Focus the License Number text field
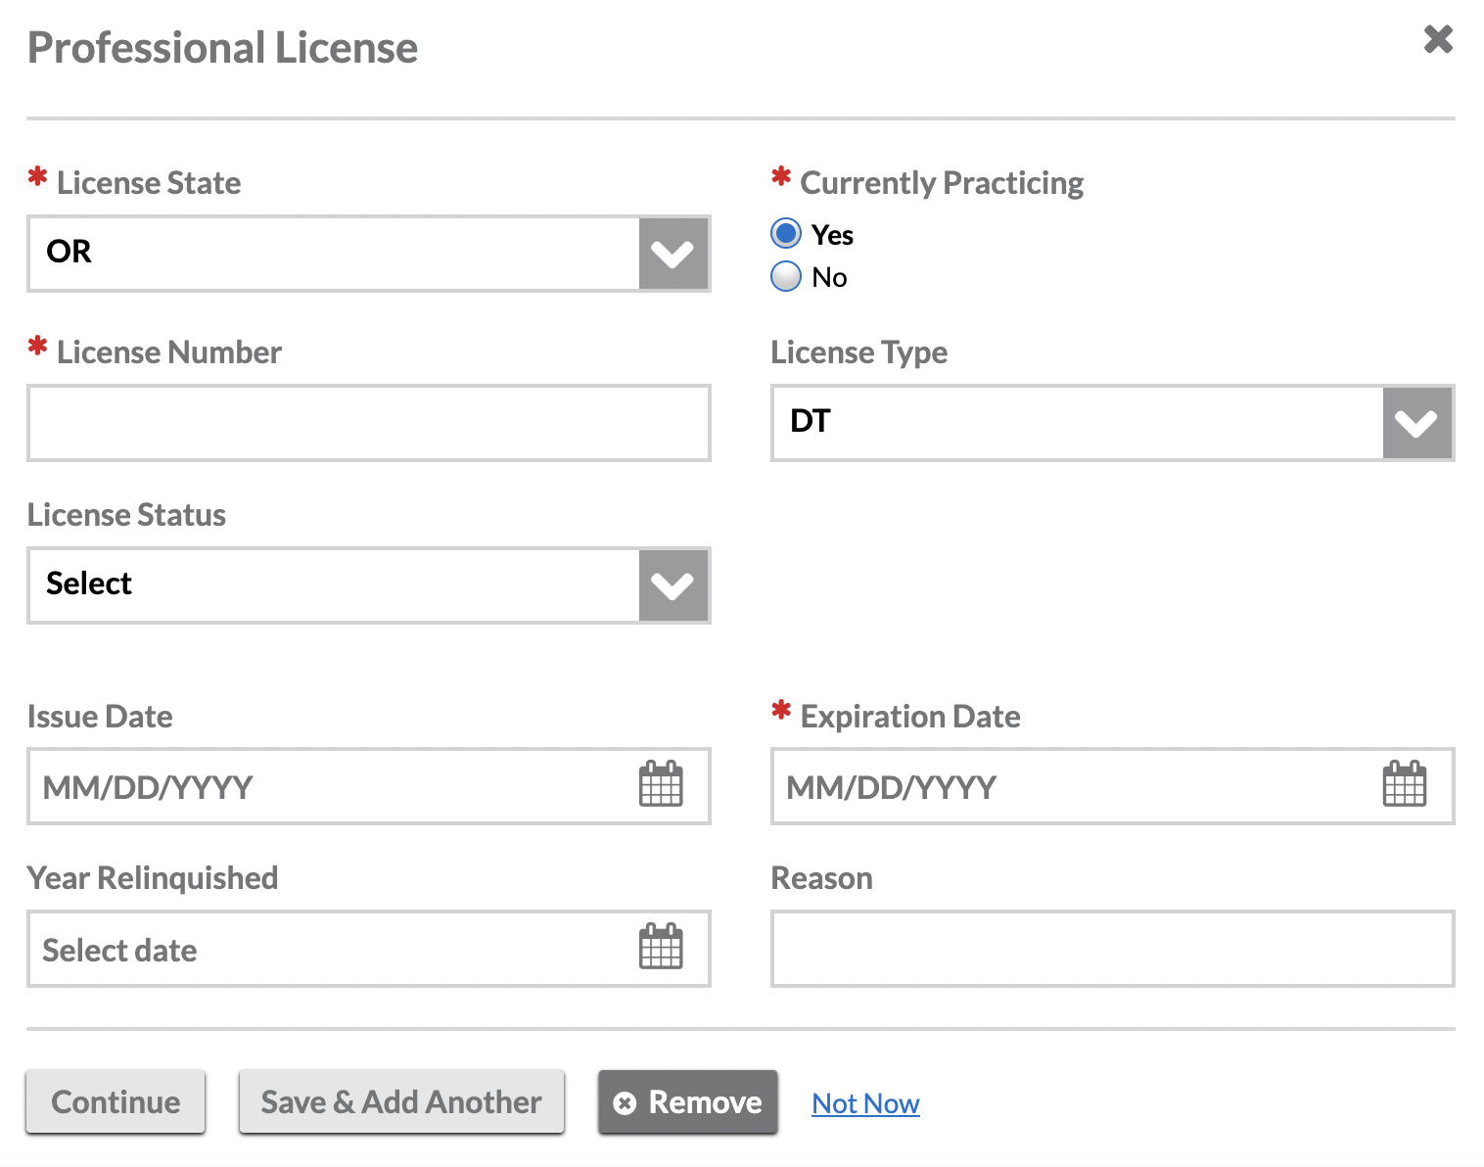The height and width of the screenshot is (1167, 1484). click(x=369, y=423)
